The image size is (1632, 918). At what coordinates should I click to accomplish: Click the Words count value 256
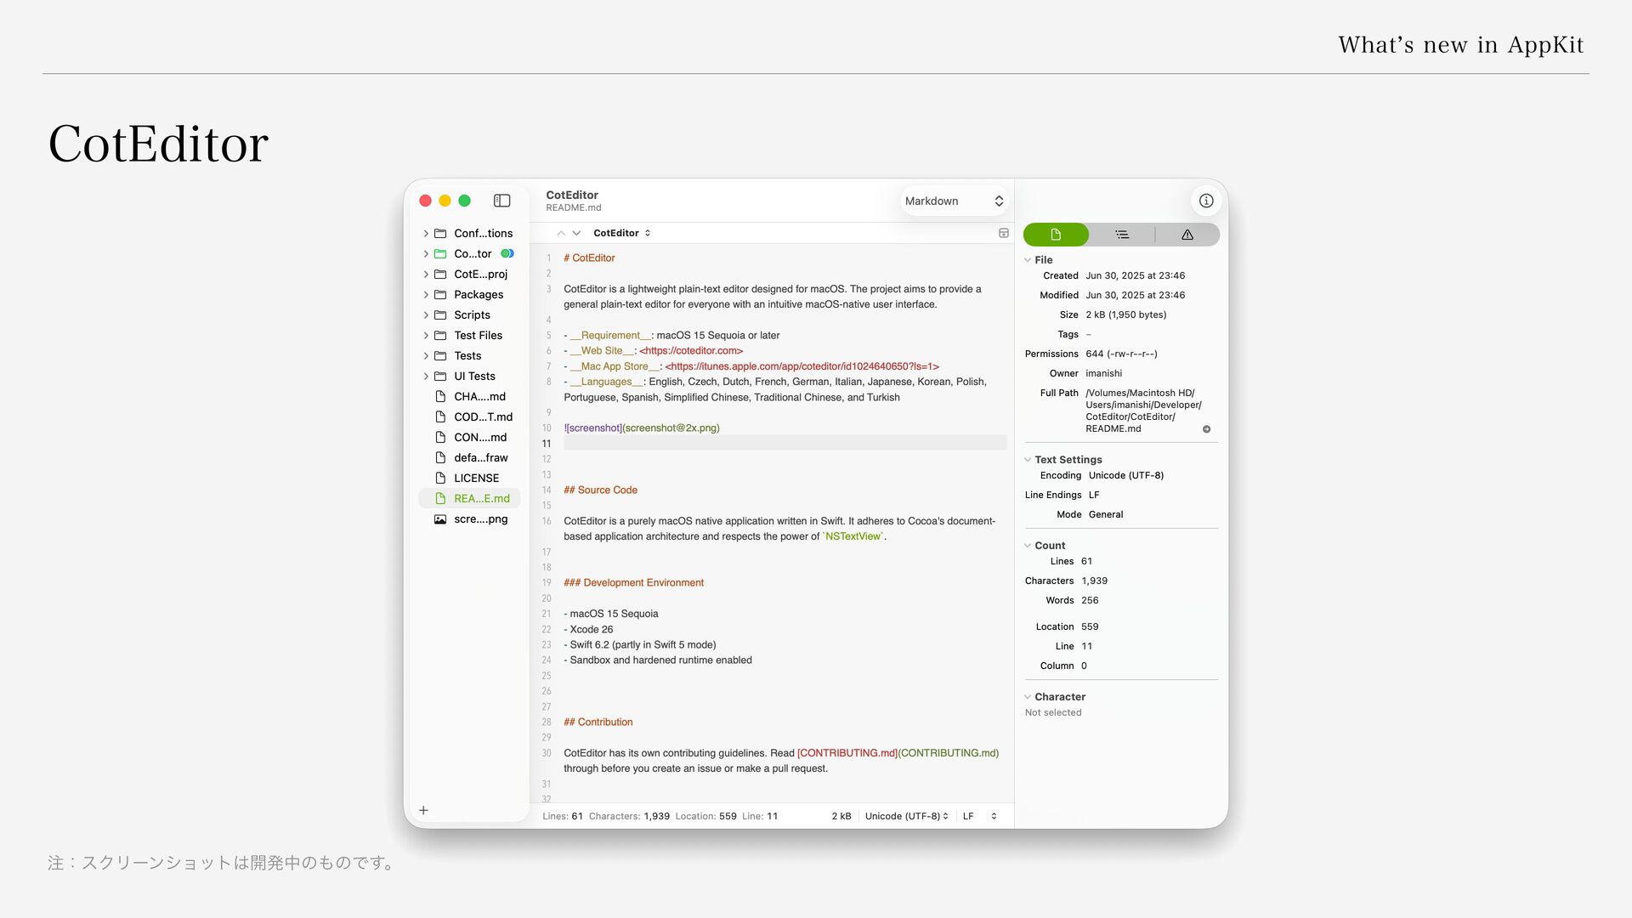click(1090, 600)
